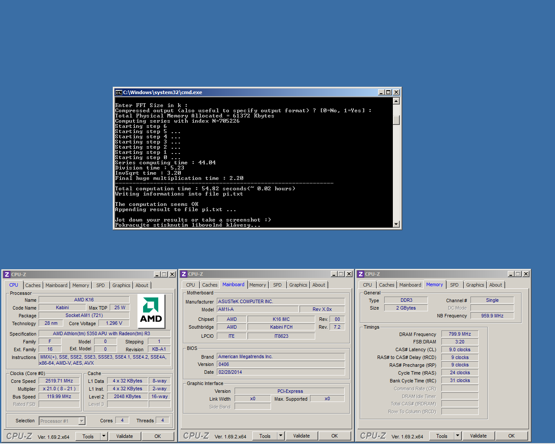Click OK in the Mainboard window
The width and height of the screenshot is (555, 444).
tap(335, 436)
